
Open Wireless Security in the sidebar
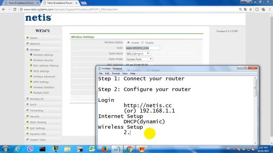(x=43, y=60)
